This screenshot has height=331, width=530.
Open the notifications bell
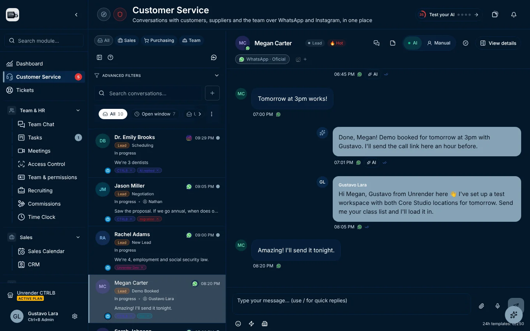(514, 15)
